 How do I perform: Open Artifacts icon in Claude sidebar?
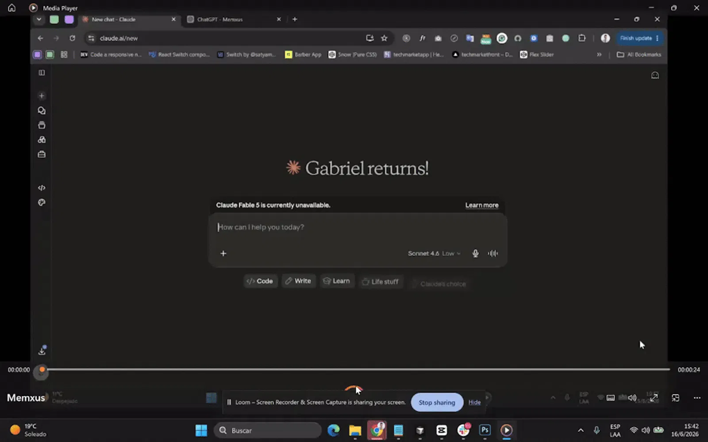pyautogui.click(x=42, y=140)
